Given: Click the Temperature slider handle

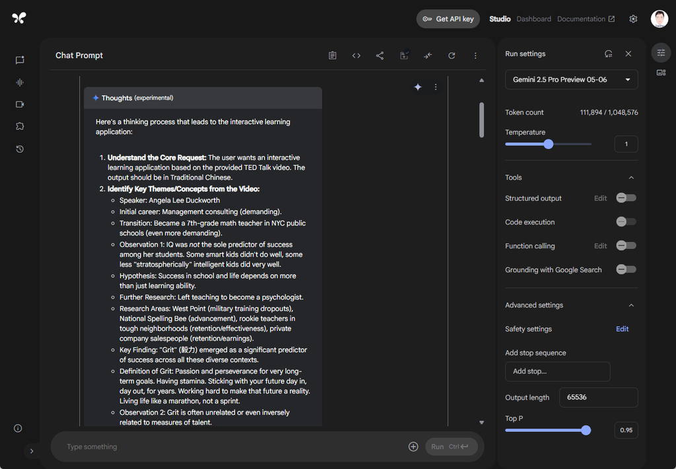Looking at the screenshot, I should [548, 144].
